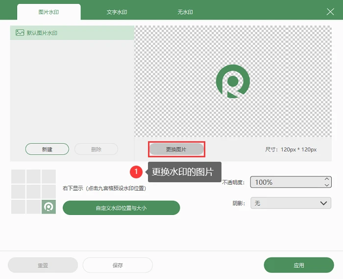This screenshot has width=343, height=279.
Task: Click the green logo in preview area
Action: (233, 82)
